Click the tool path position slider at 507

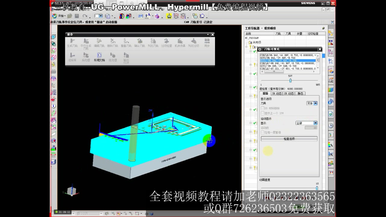click(x=290, y=80)
